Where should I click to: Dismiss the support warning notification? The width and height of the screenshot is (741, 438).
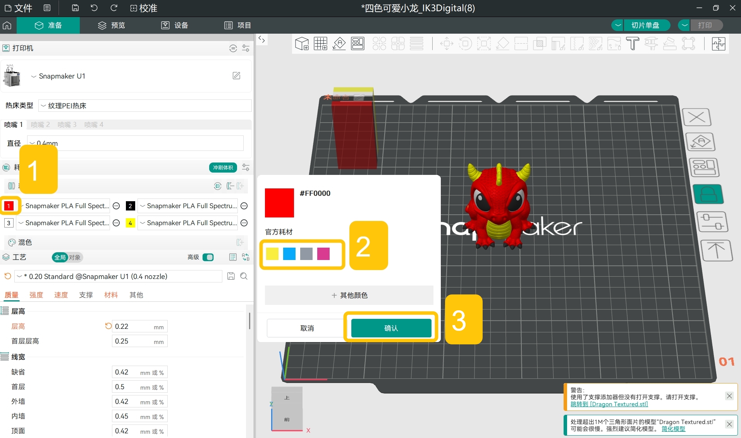729,396
